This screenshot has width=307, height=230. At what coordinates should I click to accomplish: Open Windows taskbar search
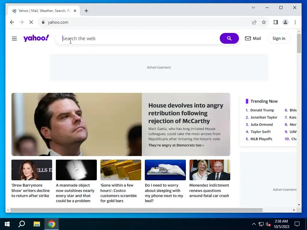pos(22,224)
